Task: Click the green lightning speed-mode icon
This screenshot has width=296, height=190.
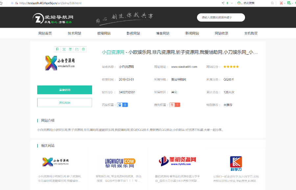Action: click(x=228, y=3)
